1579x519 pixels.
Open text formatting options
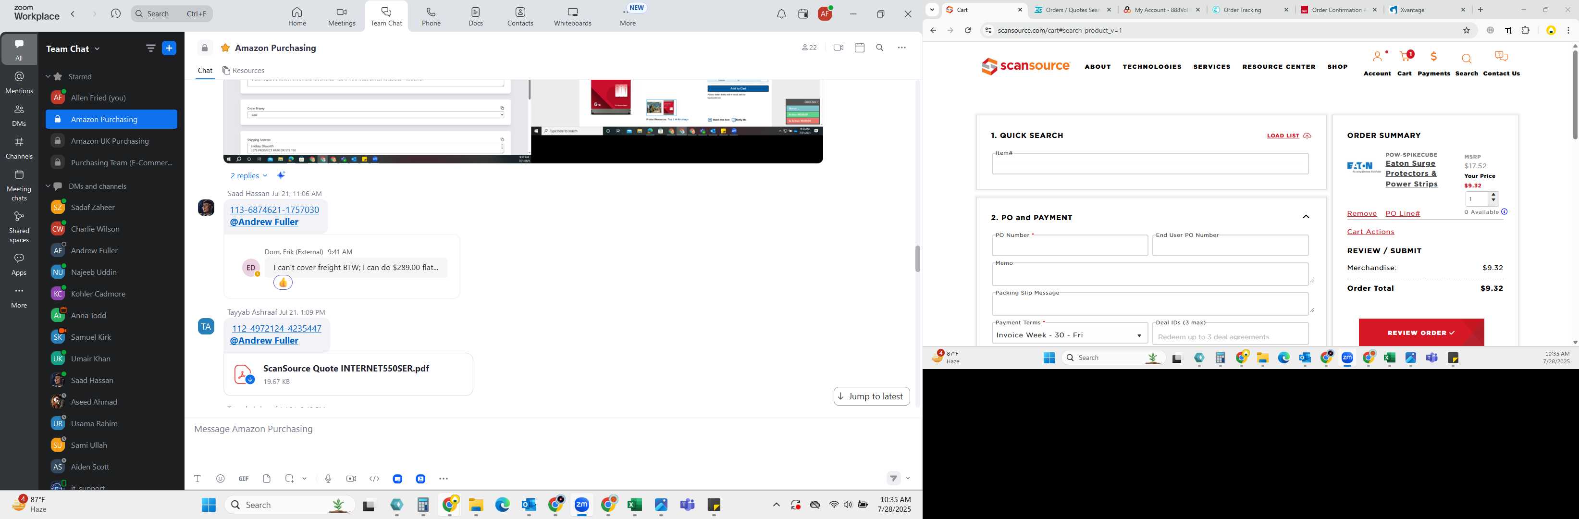click(x=197, y=479)
